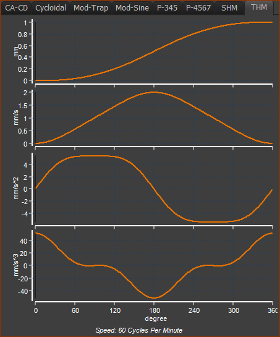The width and height of the screenshot is (280, 337).
Task: Click the 'Speed: 60 Cycles Per Minute' text
Action: [x=139, y=330]
